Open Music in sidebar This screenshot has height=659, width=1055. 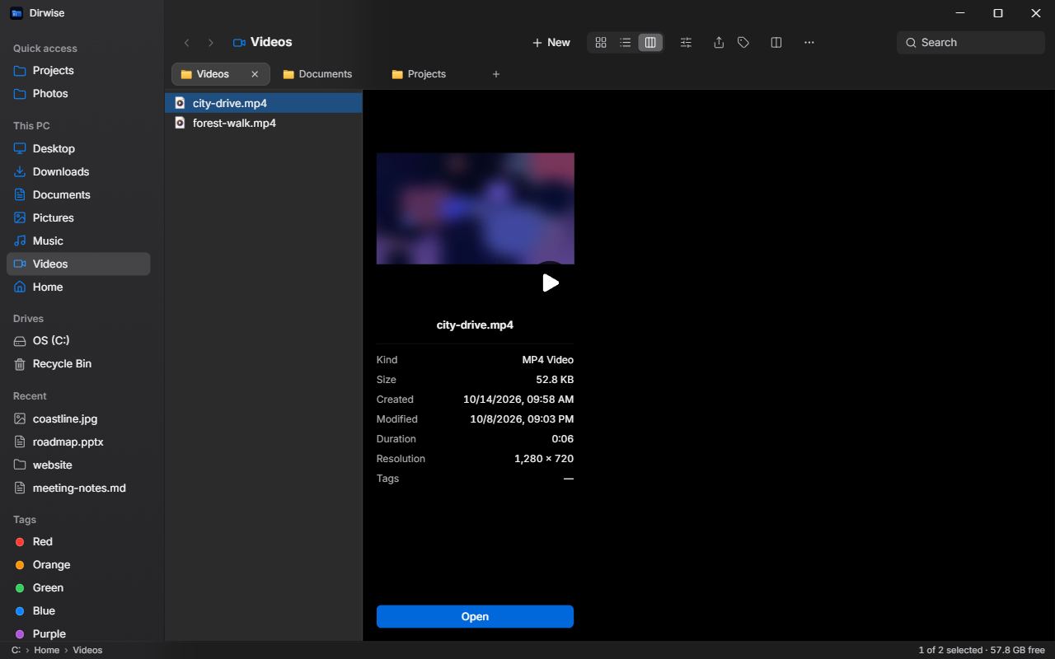[x=78, y=241]
